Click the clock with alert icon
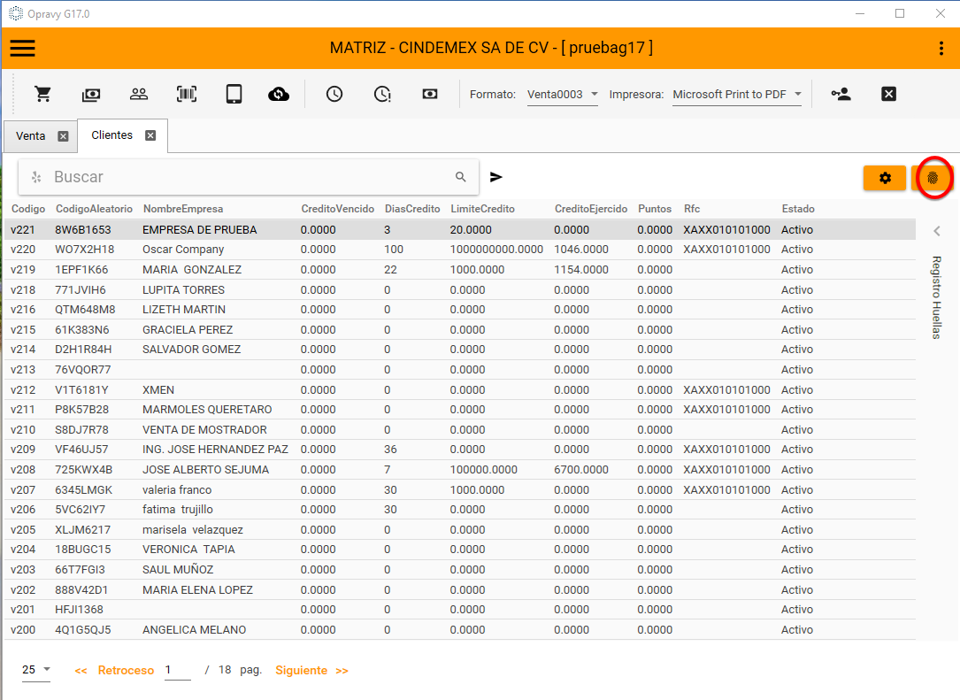Image resolution: width=960 pixels, height=700 pixels. pos(382,94)
